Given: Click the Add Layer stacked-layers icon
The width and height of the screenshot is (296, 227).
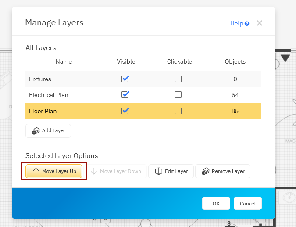Looking at the screenshot, I should click(35, 131).
